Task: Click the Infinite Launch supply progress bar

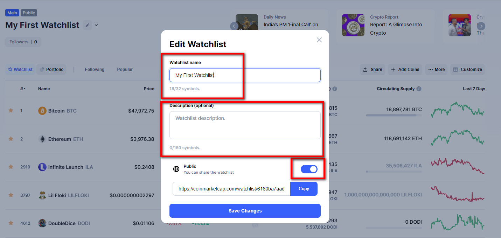Action: (394, 171)
